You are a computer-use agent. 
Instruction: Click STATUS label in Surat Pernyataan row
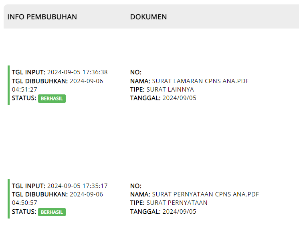[x=24, y=212]
